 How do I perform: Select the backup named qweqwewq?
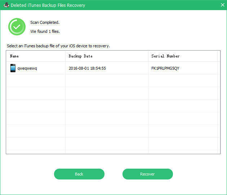tap(27, 68)
